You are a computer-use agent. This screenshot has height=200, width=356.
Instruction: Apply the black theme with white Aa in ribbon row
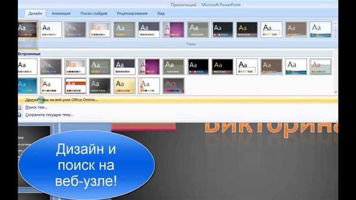(x=223, y=29)
